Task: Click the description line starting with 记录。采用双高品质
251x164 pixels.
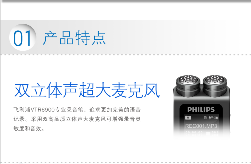Action: point(77,119)
